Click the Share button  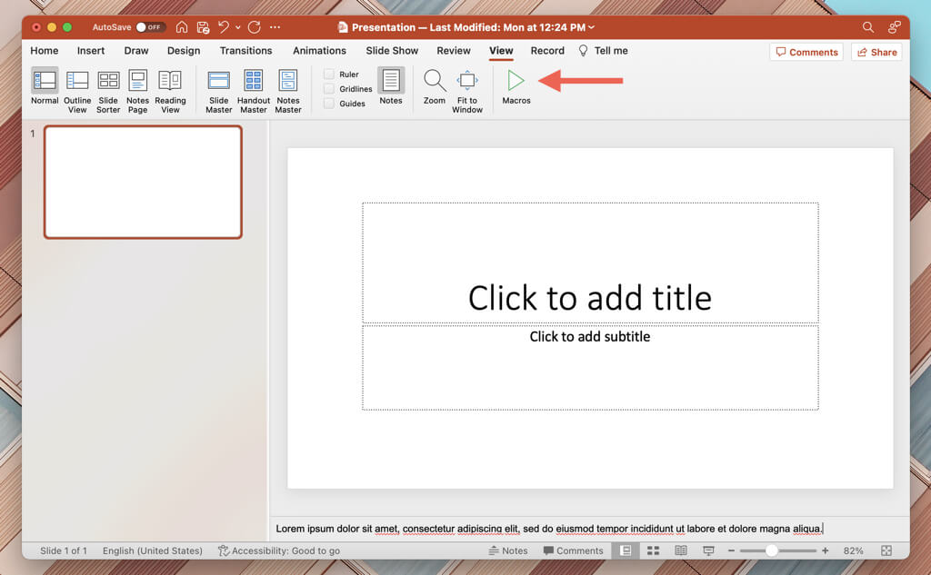pyautogui.click(x=876, y=53)
